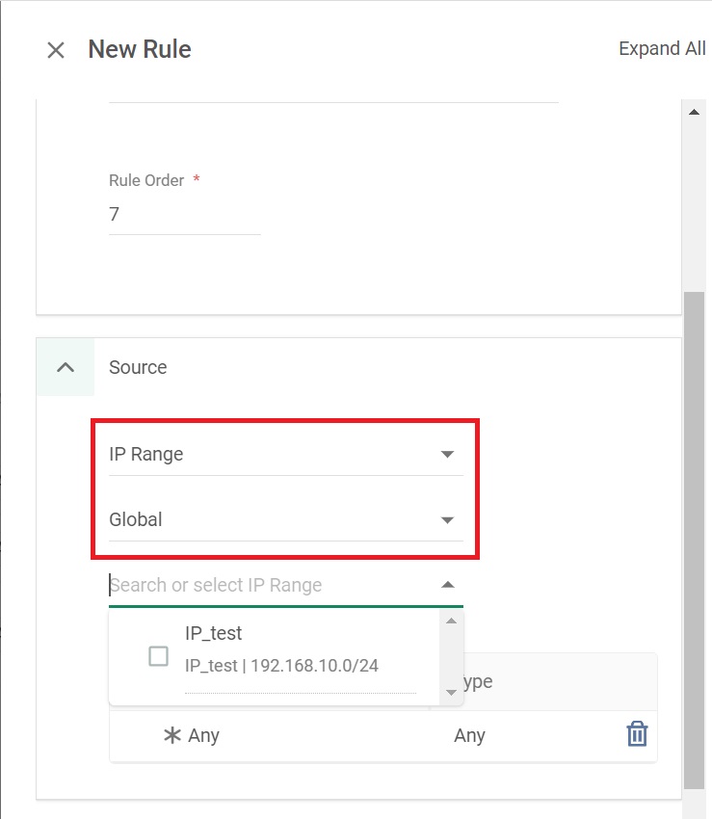Close the New Rule panel with X icon
Image resolution: width=712 pixels, height=819 pixels.
click(x=56, y=50)
